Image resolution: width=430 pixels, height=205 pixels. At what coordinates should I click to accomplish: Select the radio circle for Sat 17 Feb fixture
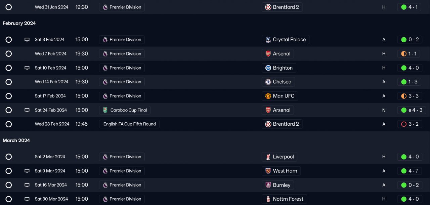(9, 96)
